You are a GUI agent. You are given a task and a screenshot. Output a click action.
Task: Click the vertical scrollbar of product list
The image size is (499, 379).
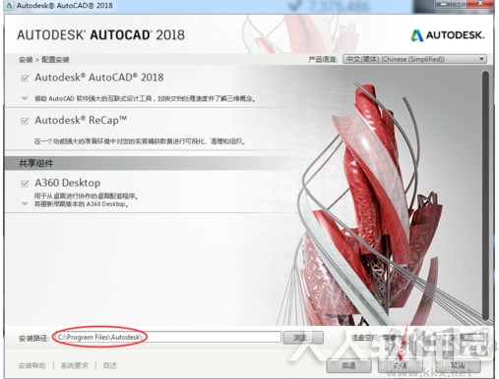point(485,195)
